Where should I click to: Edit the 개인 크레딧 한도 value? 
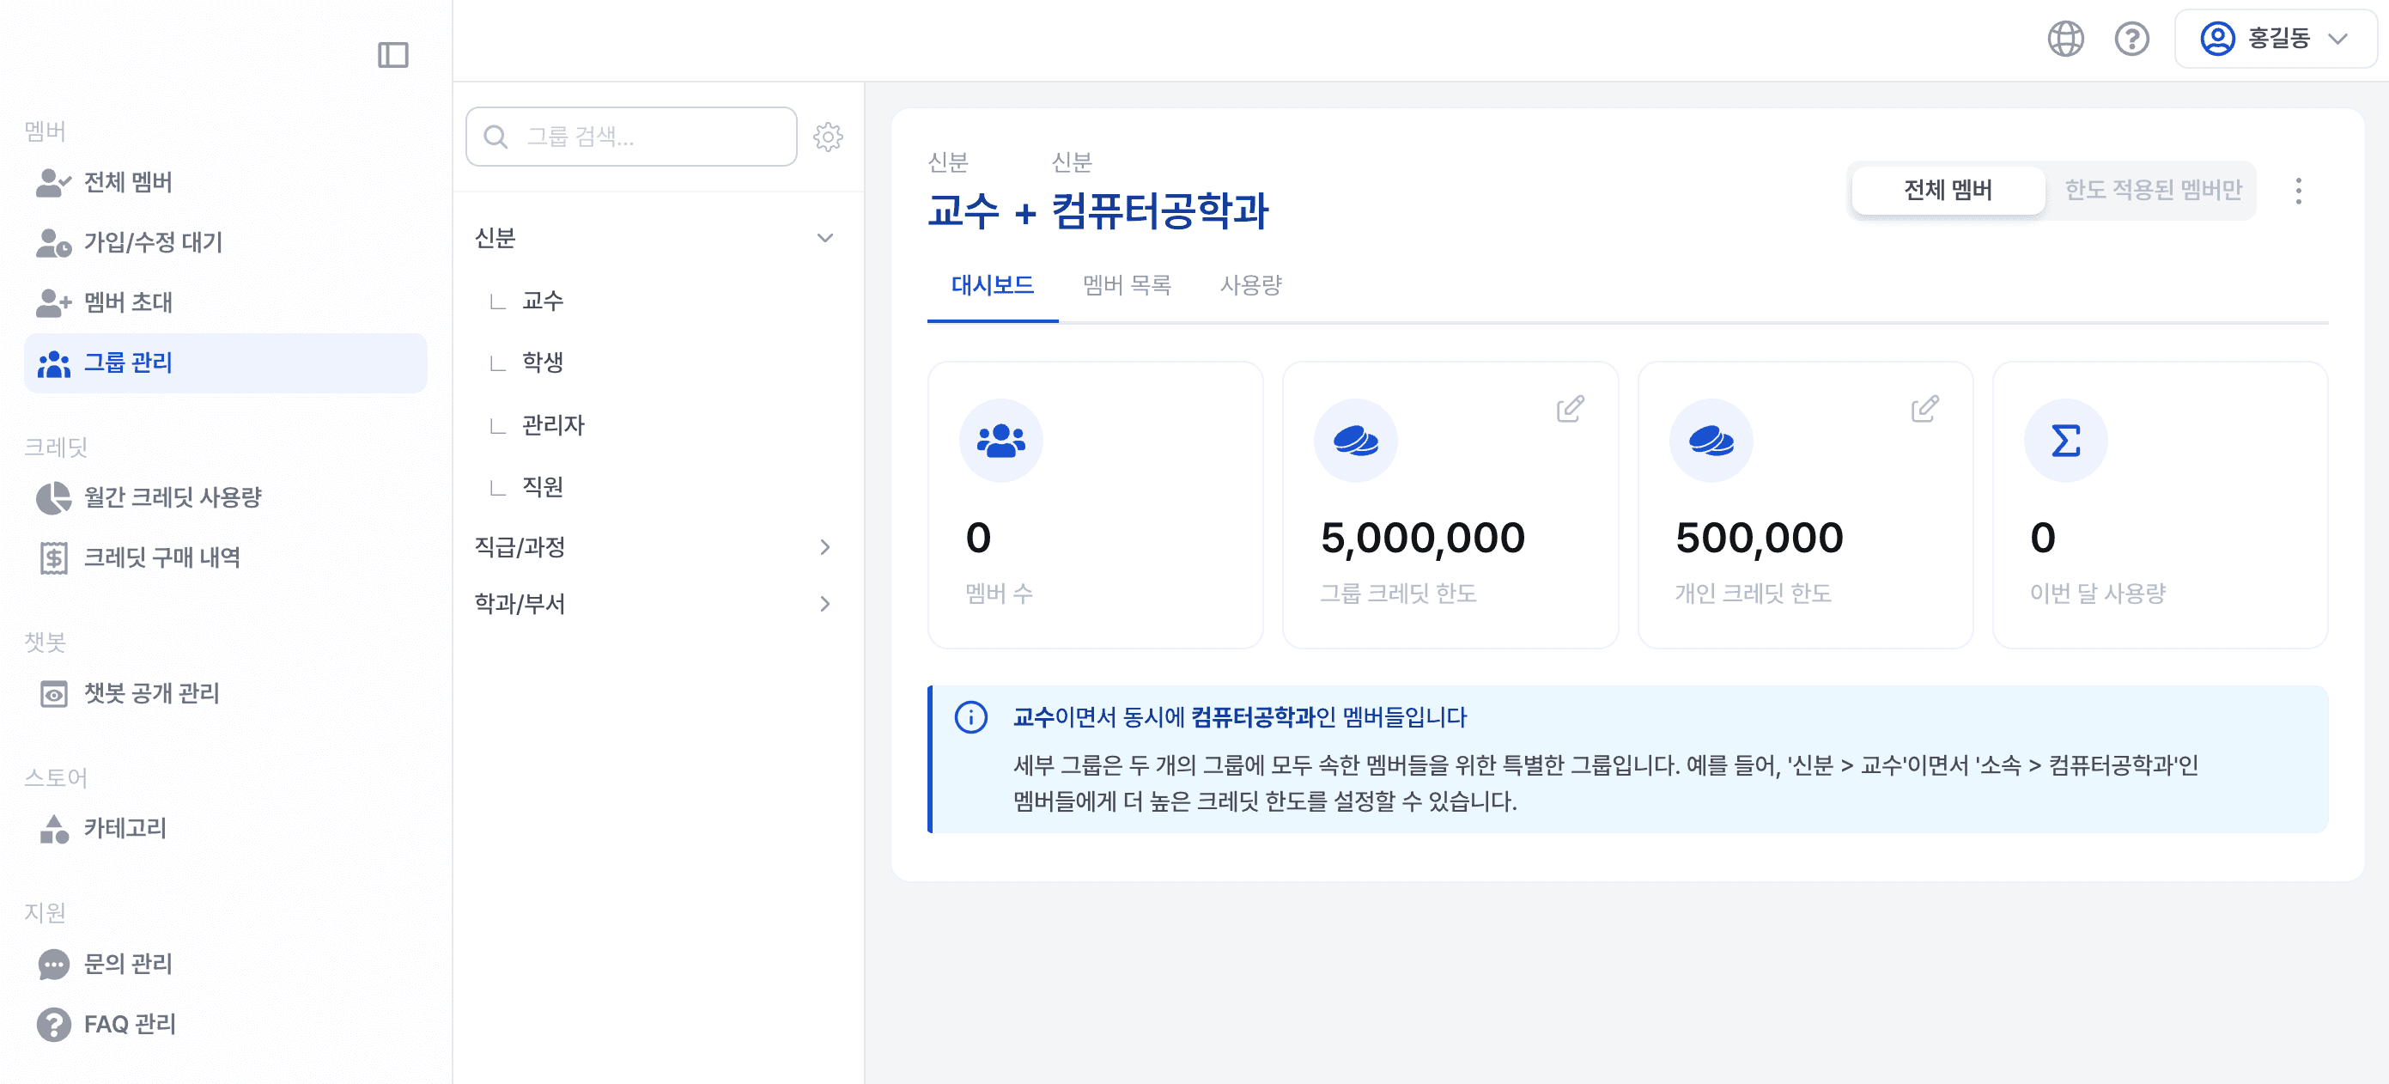click(x=1924, y=408)
